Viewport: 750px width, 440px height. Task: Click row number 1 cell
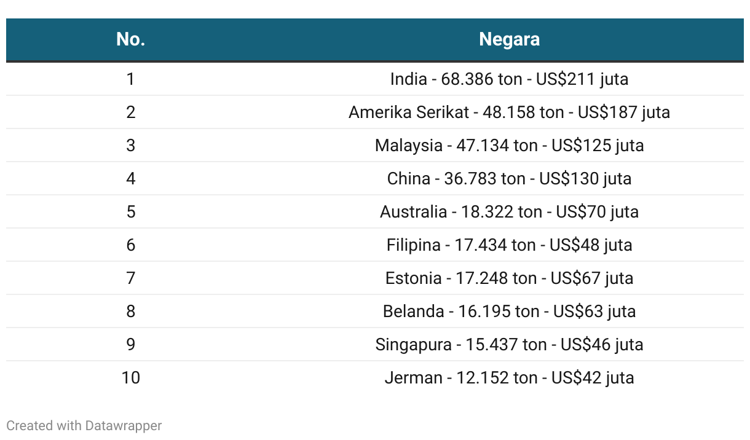click(130, 79)
